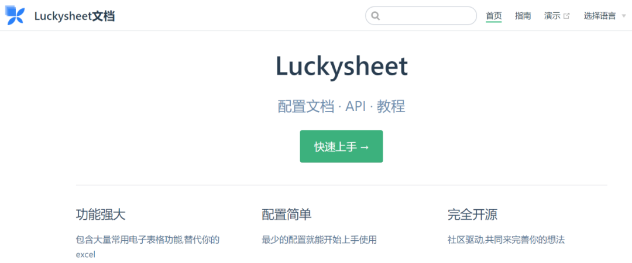
Task: Open the 指南 navigation item
Action: point(523,16)
